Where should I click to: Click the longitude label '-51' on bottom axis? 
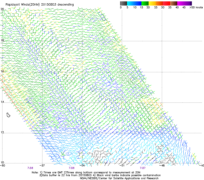pos(122,166)
